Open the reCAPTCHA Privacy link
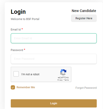Viewport: 103px width, 109px height. (x=60, y=80)
